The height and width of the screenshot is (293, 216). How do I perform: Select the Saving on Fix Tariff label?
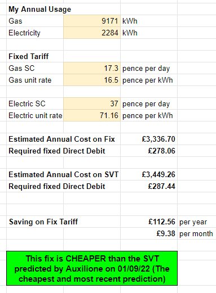(x=43, y=222)
